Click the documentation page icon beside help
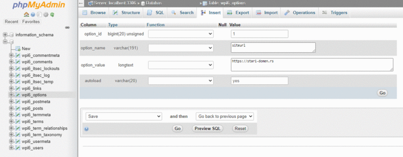 tap(39, 15)
